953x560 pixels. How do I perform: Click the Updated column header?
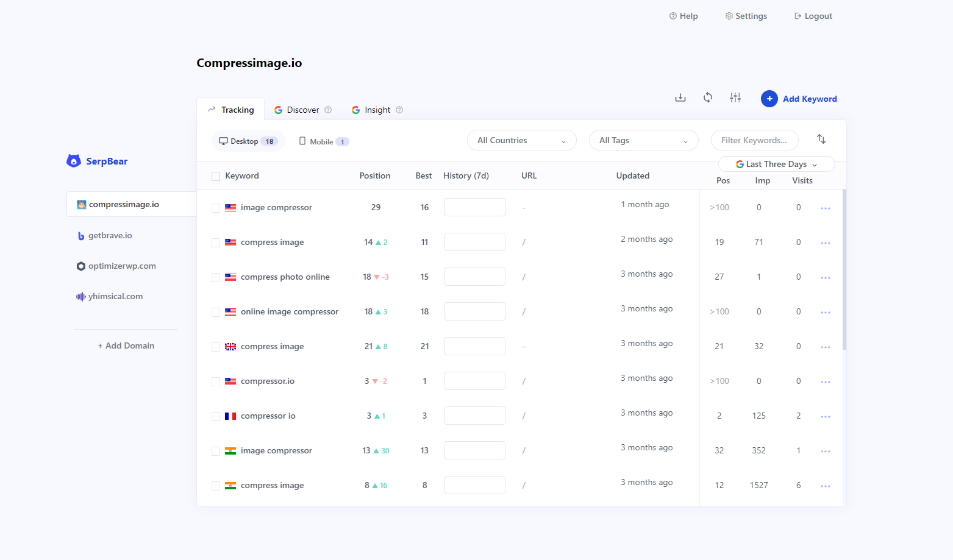[633, 175]
